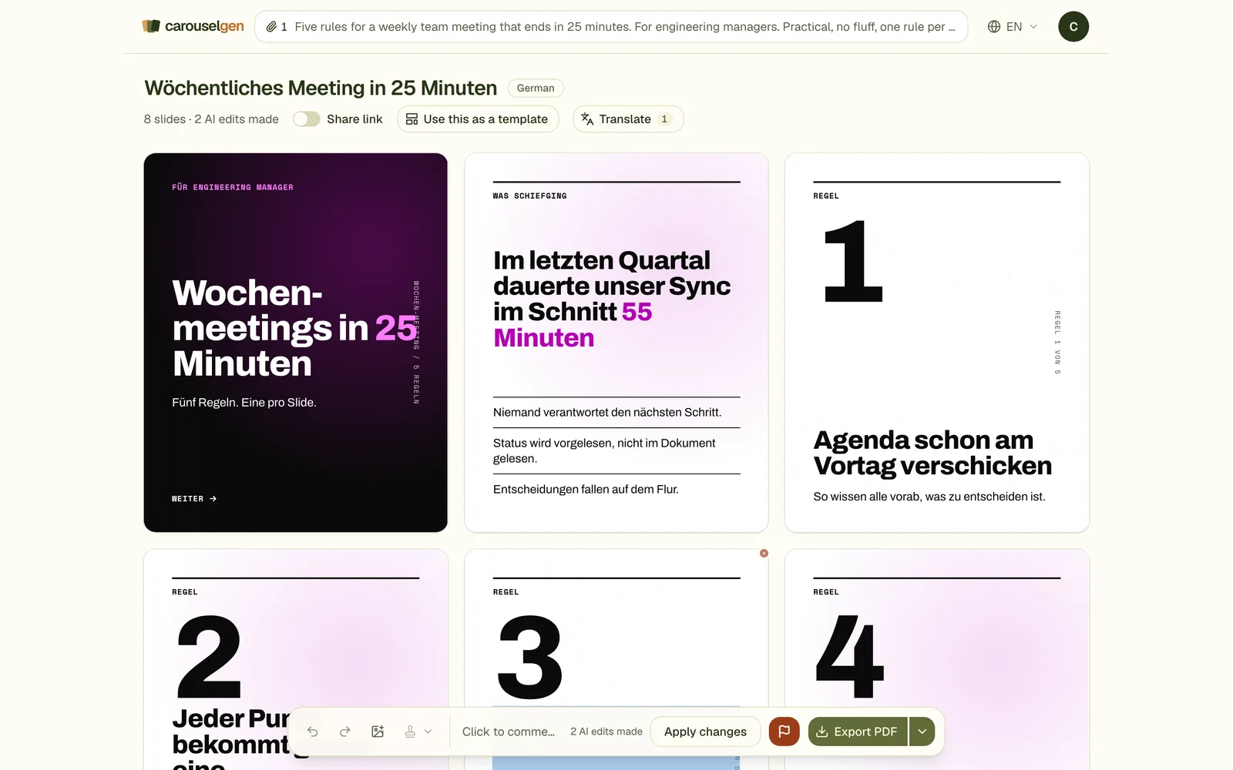The width and height of the screenshot is (1233, 770).
Task: Click the '2 AI edits made' label in toolbar
Action: click(x=606, y=731)
